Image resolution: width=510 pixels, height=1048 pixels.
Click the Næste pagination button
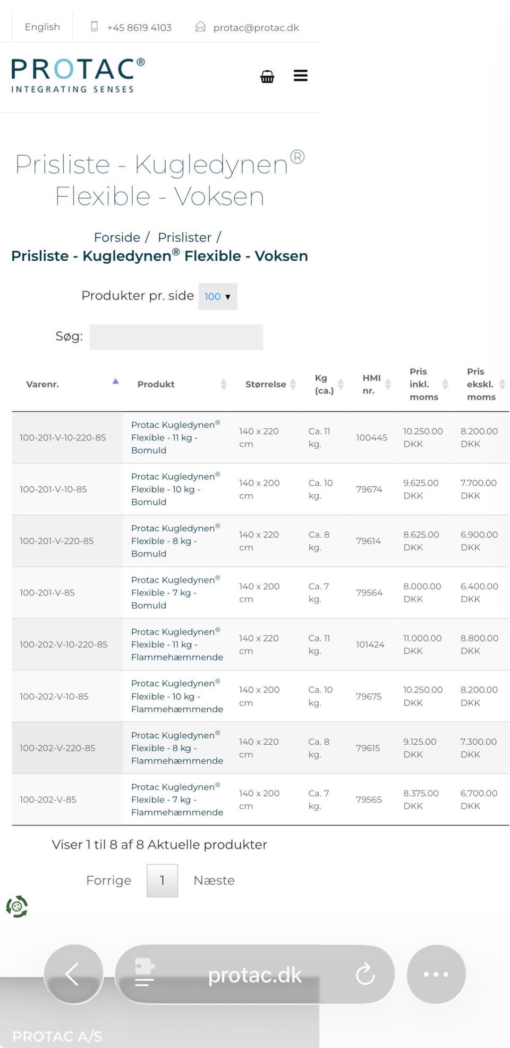click(214, 880)
